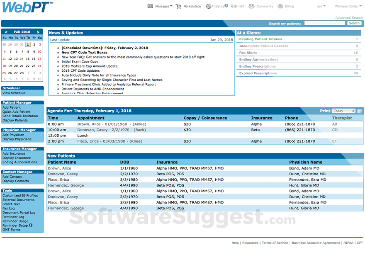Viewport: 365px width, 257px height.
Task: Click the question mark badge on Analytics
Action: coord(226,5)
